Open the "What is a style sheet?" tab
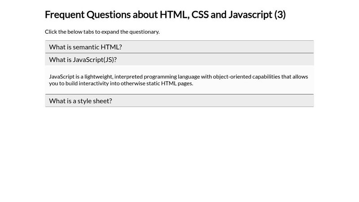 [x=80, y=101]
